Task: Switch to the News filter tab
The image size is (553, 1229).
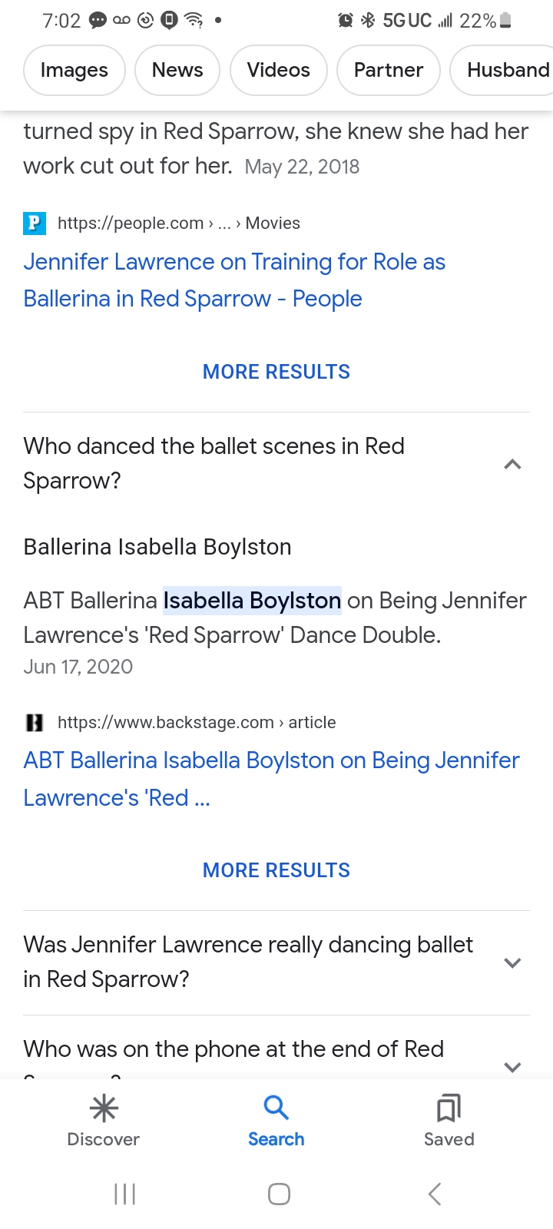Action: [x=177, y=70]
